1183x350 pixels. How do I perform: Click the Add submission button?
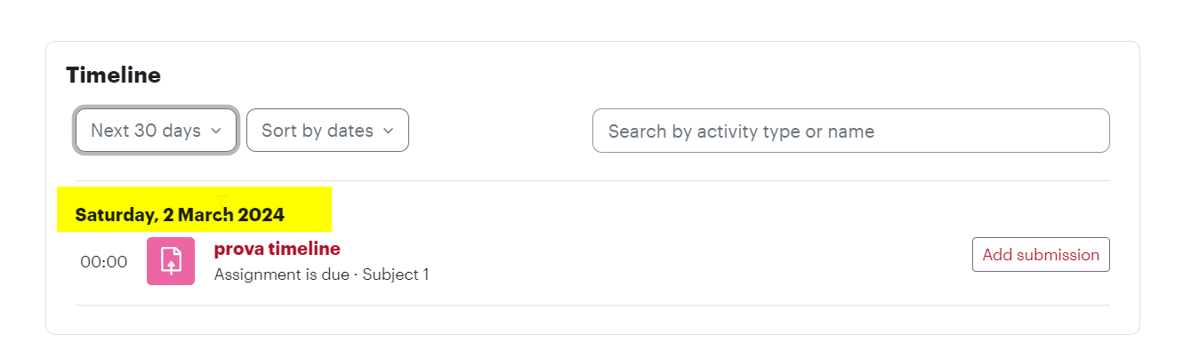(1041, 254)
